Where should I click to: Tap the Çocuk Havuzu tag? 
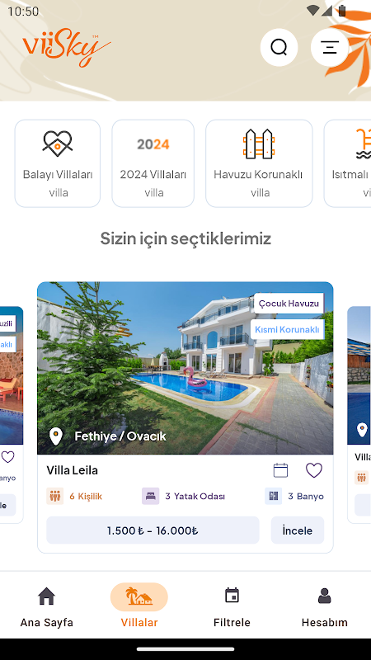[289, 303]
